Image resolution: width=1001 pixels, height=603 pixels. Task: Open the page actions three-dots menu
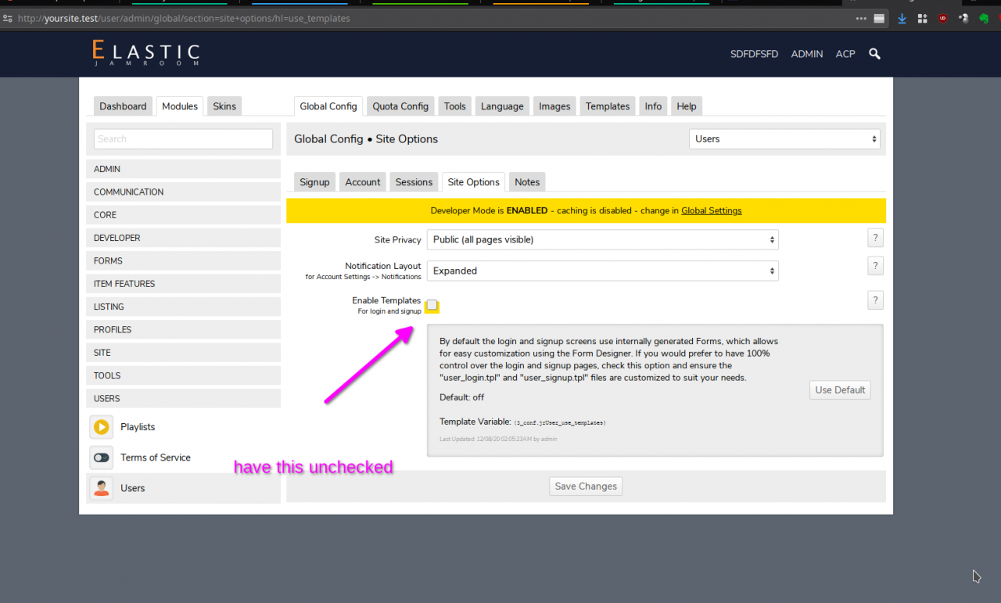[861, 18]
